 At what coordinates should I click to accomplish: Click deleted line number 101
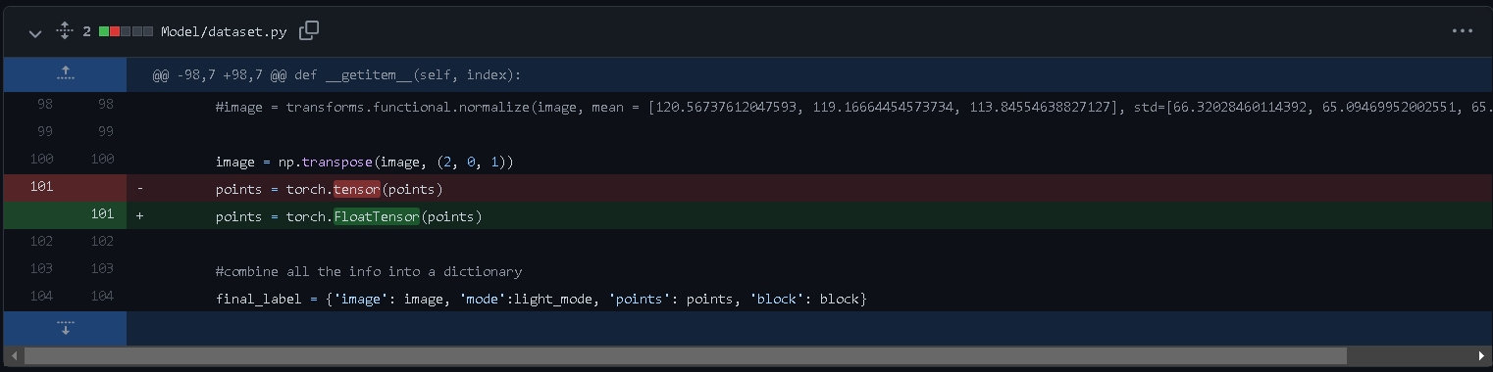coord(40,187)
